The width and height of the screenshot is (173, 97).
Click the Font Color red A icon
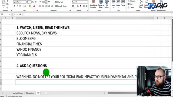(x=34, y=6)
